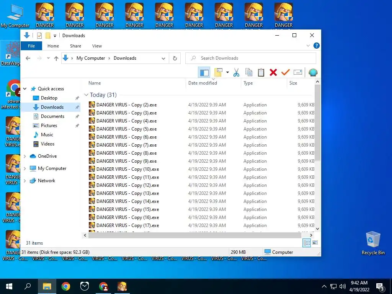Open the Classic Shell settings shell icon
This screenshot has width=392, height=294.
313,72
